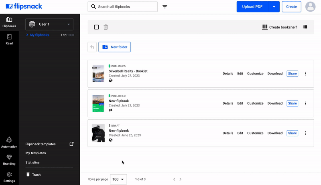Expand the Upload PDF dropdown arrow

pos(274,7)
